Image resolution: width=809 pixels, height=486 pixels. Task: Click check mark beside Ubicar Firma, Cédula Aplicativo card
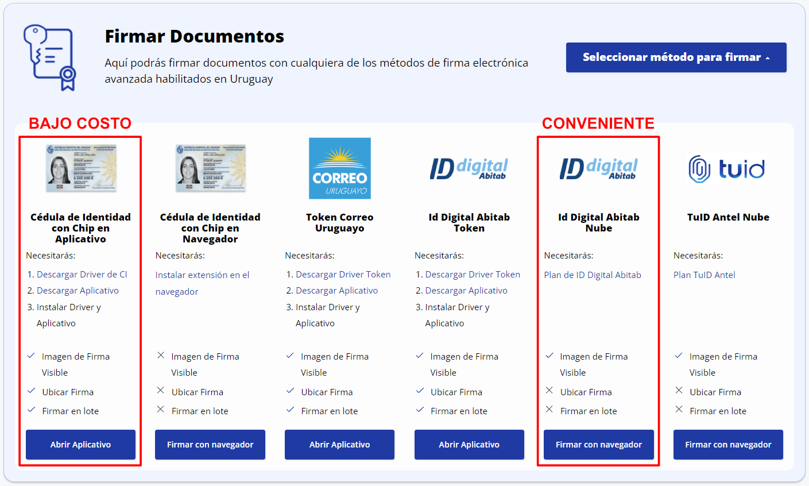[x=32, y=391]
